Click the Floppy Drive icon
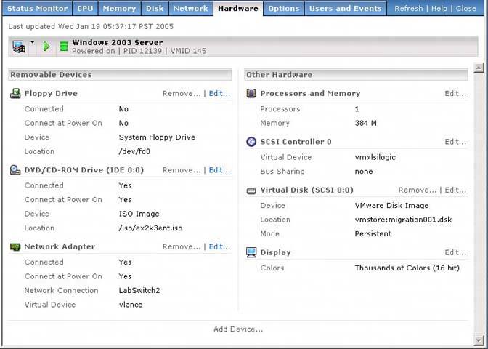 tap(15, 94)
